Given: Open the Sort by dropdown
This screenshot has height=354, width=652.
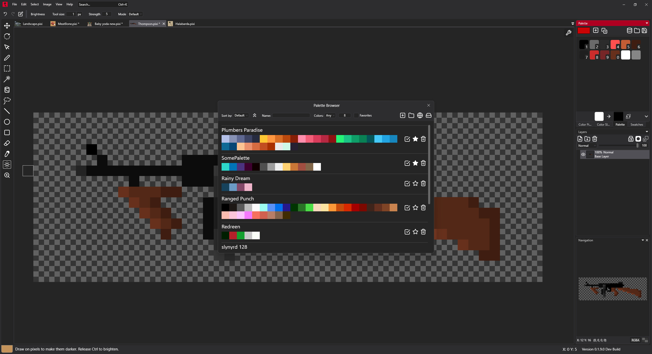Looking at the screenshot, I should coord(240,115).
